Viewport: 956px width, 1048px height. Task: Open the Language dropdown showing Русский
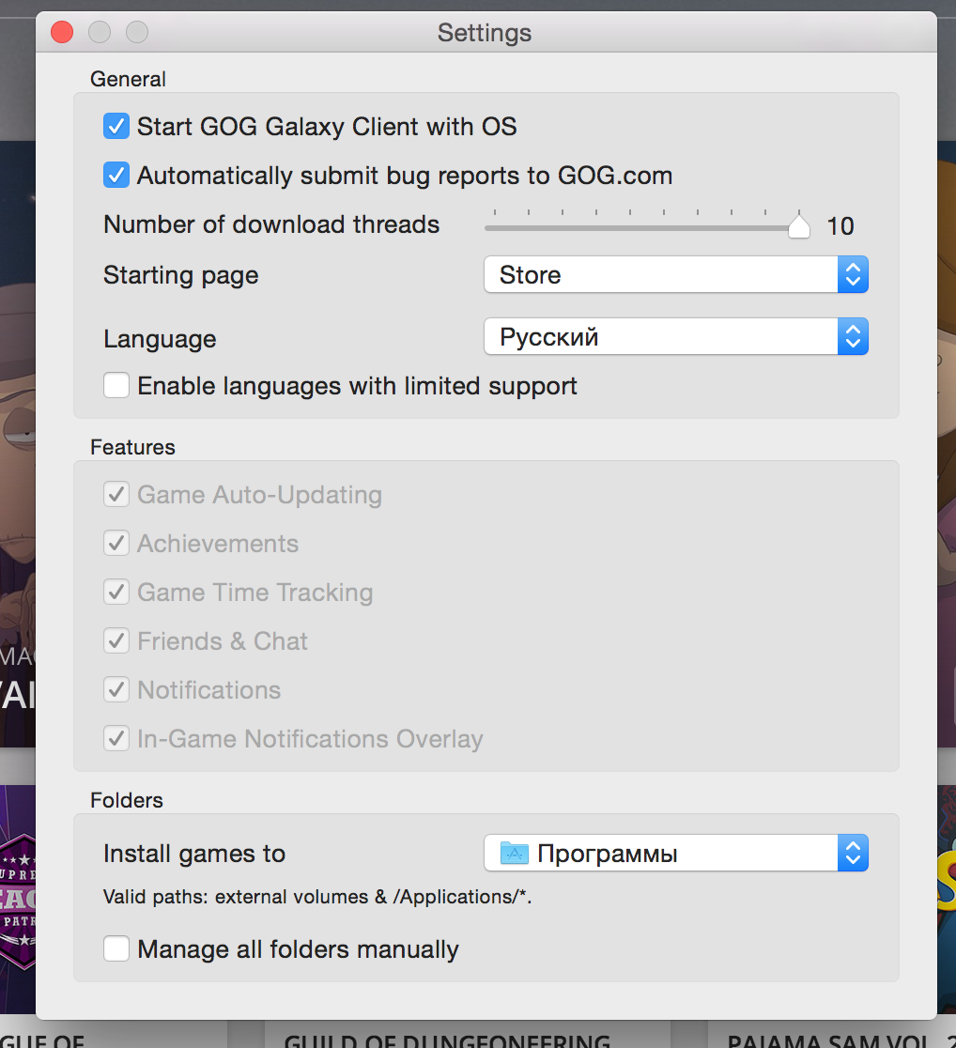pyautogui.click(x=676, y=337)
